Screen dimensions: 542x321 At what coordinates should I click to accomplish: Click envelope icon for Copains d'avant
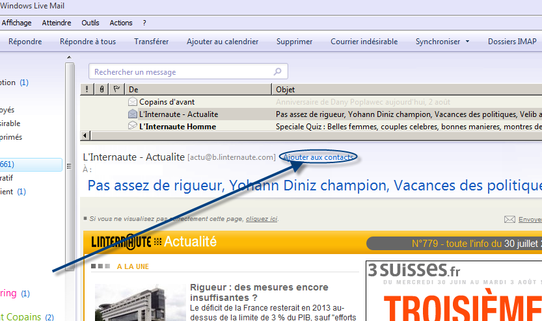pyautogui.click(x=133, y=101)
